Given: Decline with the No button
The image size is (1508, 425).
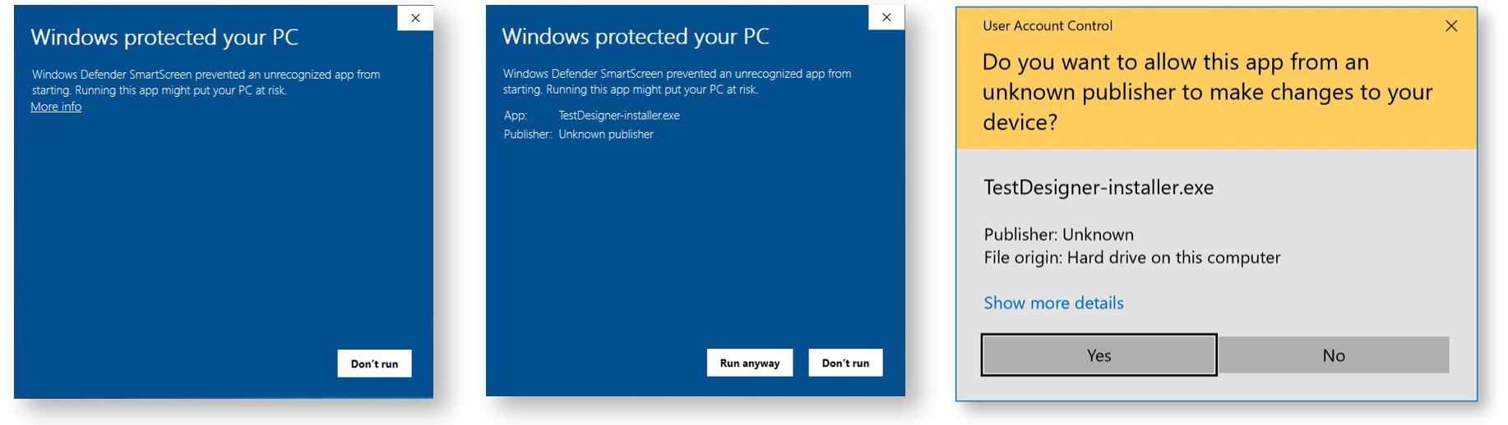Looking at the screenshot, I should pos(1334,355).
